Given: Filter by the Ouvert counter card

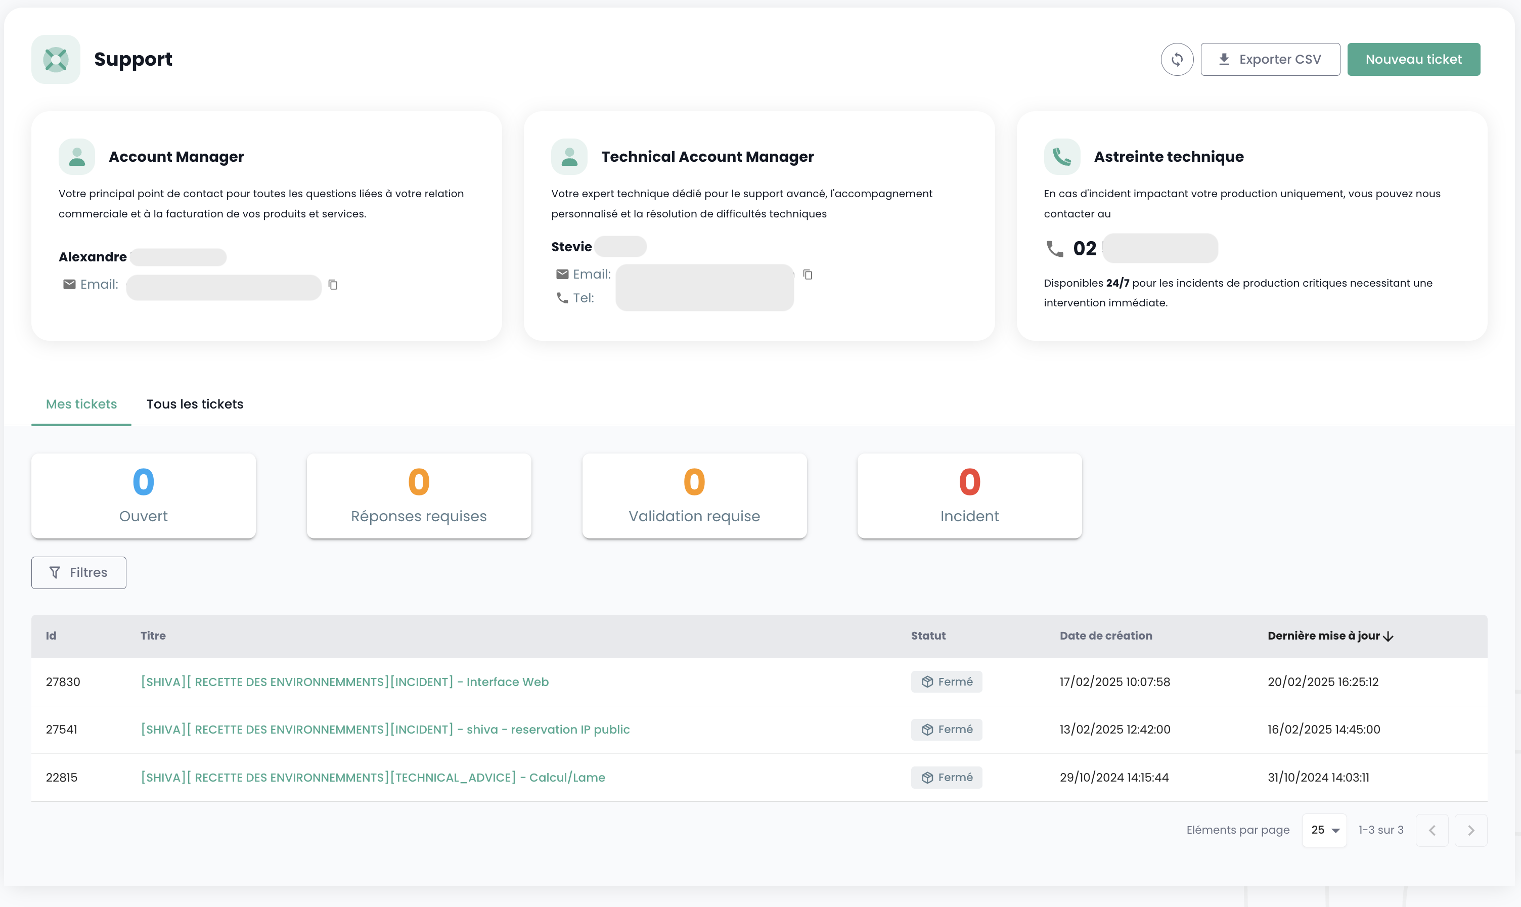Looking at the screenshot, I should [x=144, y=495].
